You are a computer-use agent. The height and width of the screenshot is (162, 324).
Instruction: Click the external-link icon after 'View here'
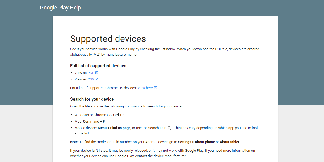pyautogui.click(x=156, y=88)
